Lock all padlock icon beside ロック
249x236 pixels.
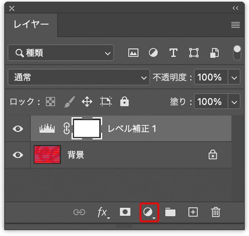(x=124, y=101)
